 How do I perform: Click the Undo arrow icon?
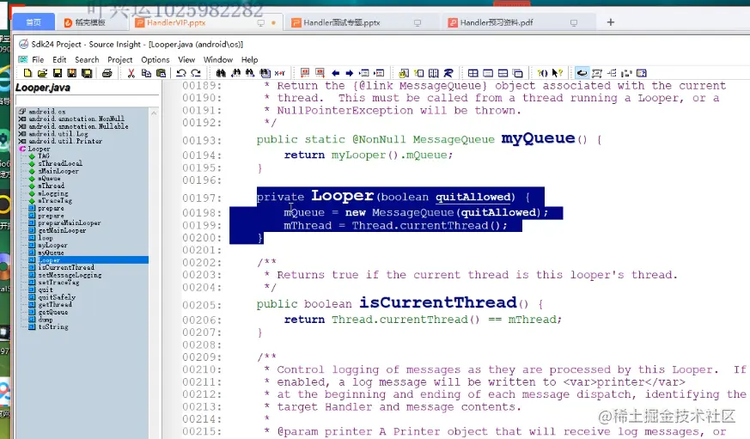click(180, 73)
